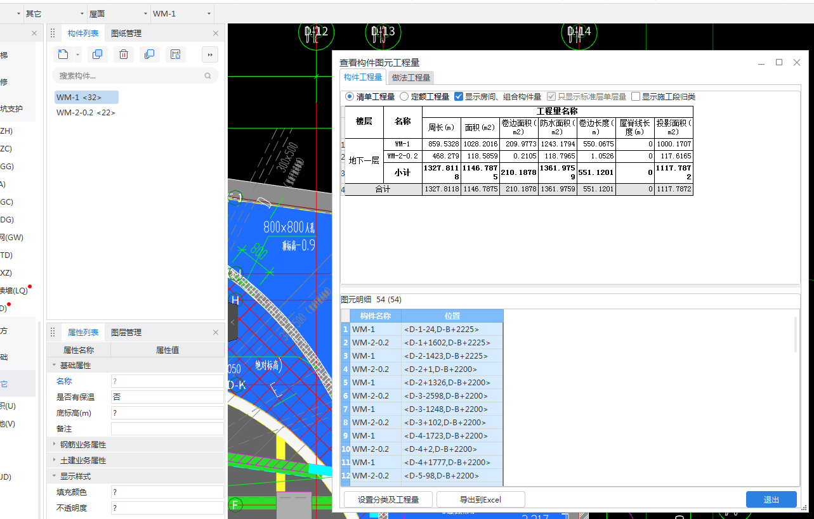The width and height of the screenshot is (814, 519).
Task: Click the detail list vertical scrollbar
Action: [x=796, y=335]
